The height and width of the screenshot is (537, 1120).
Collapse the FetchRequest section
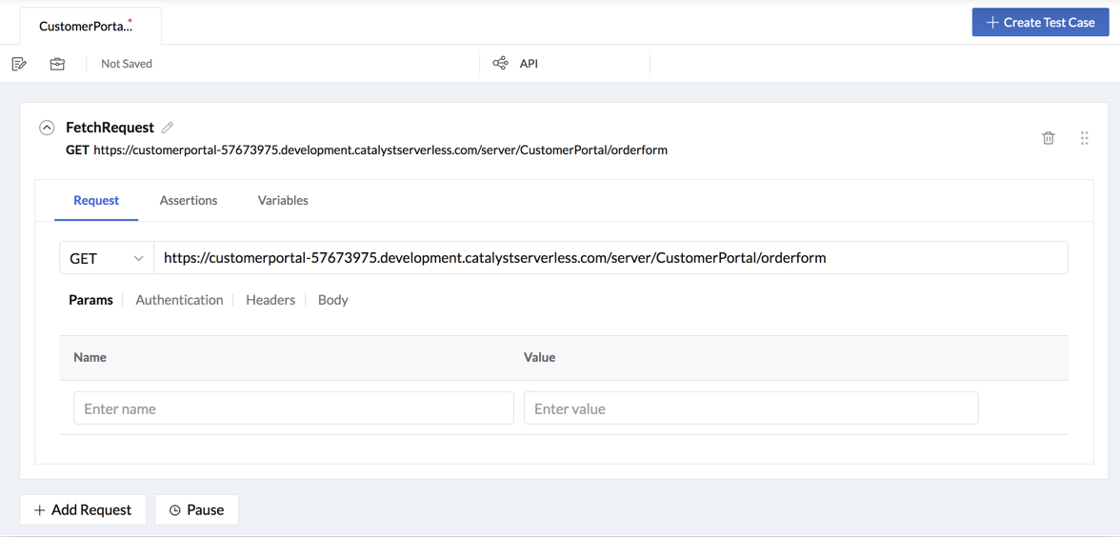pyautogui.click(x=47, y=128)
